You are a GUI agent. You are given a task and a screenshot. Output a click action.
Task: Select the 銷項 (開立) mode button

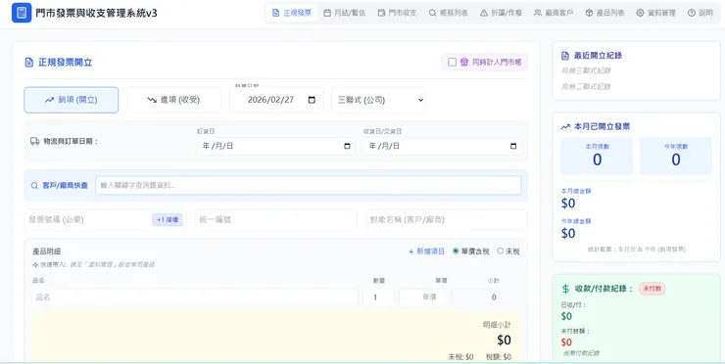click(72, 100)
